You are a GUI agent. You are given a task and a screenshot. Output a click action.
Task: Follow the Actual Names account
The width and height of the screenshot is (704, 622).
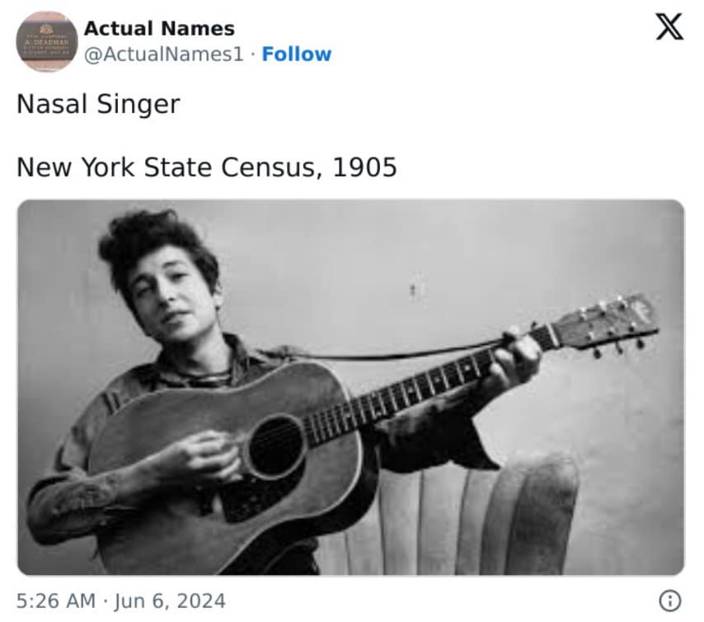296,54
